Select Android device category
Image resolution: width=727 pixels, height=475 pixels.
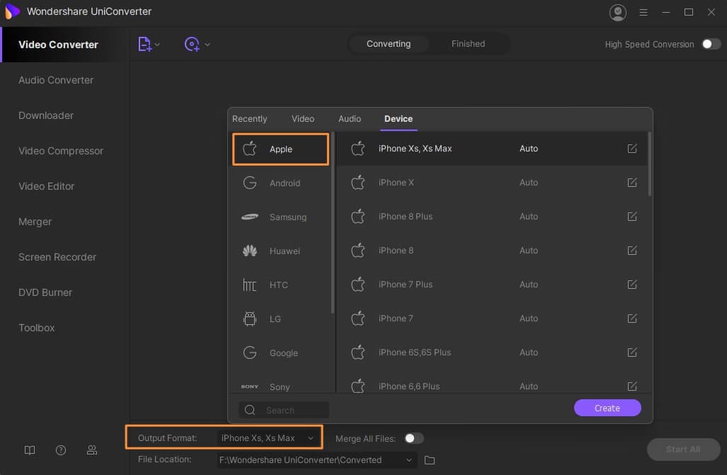[x=280, y=183]
